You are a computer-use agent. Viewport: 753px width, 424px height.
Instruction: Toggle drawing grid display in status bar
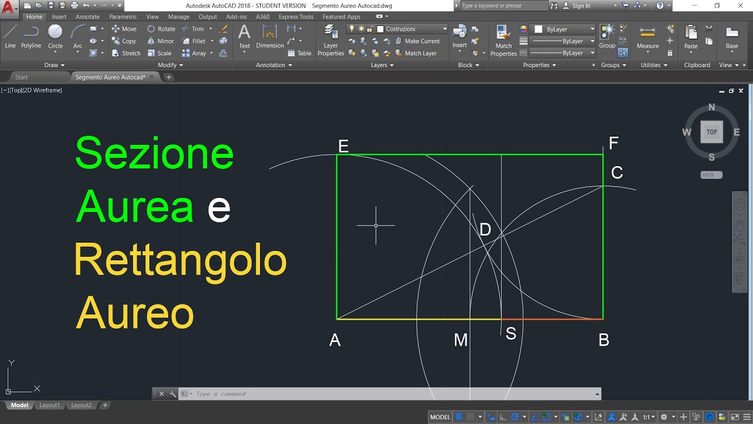click(x=459, y=417)
